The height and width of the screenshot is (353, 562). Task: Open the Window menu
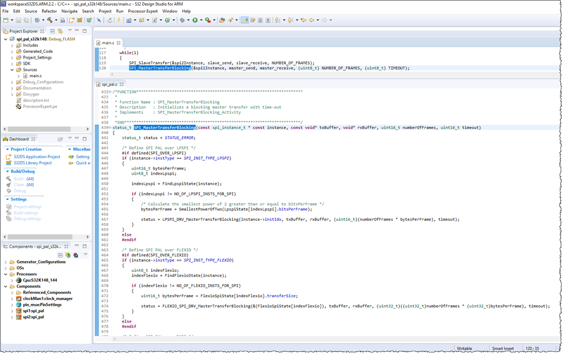(169, 11)
